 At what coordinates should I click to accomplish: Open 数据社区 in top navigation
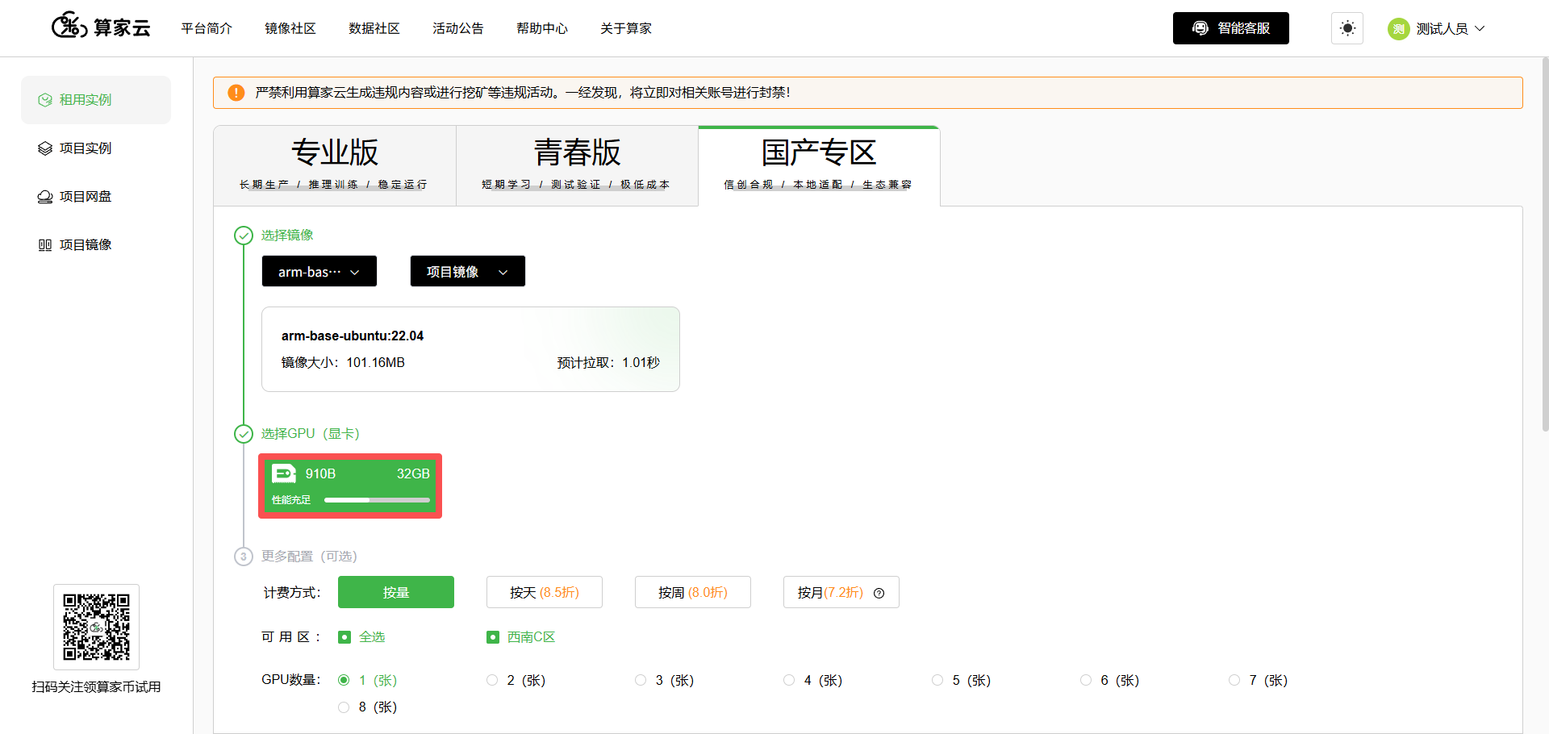(374, 28)
